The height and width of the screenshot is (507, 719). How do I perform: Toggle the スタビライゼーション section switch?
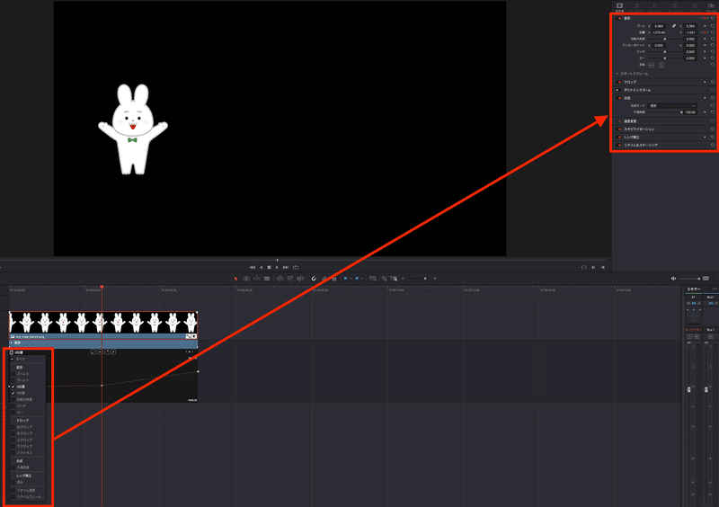pyautogui.click(x=619, y=129)
